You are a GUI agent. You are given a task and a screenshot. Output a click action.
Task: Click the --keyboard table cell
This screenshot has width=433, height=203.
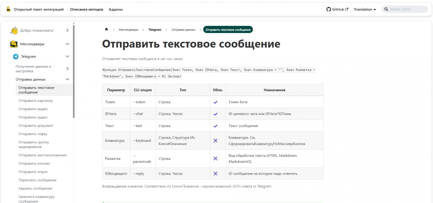(x=143, y=140)
